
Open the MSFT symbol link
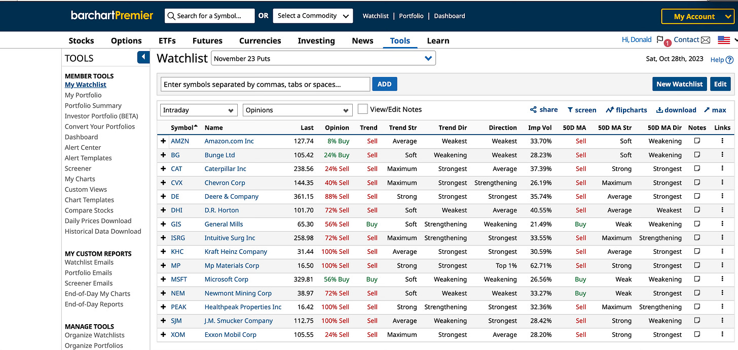[179, 279]
